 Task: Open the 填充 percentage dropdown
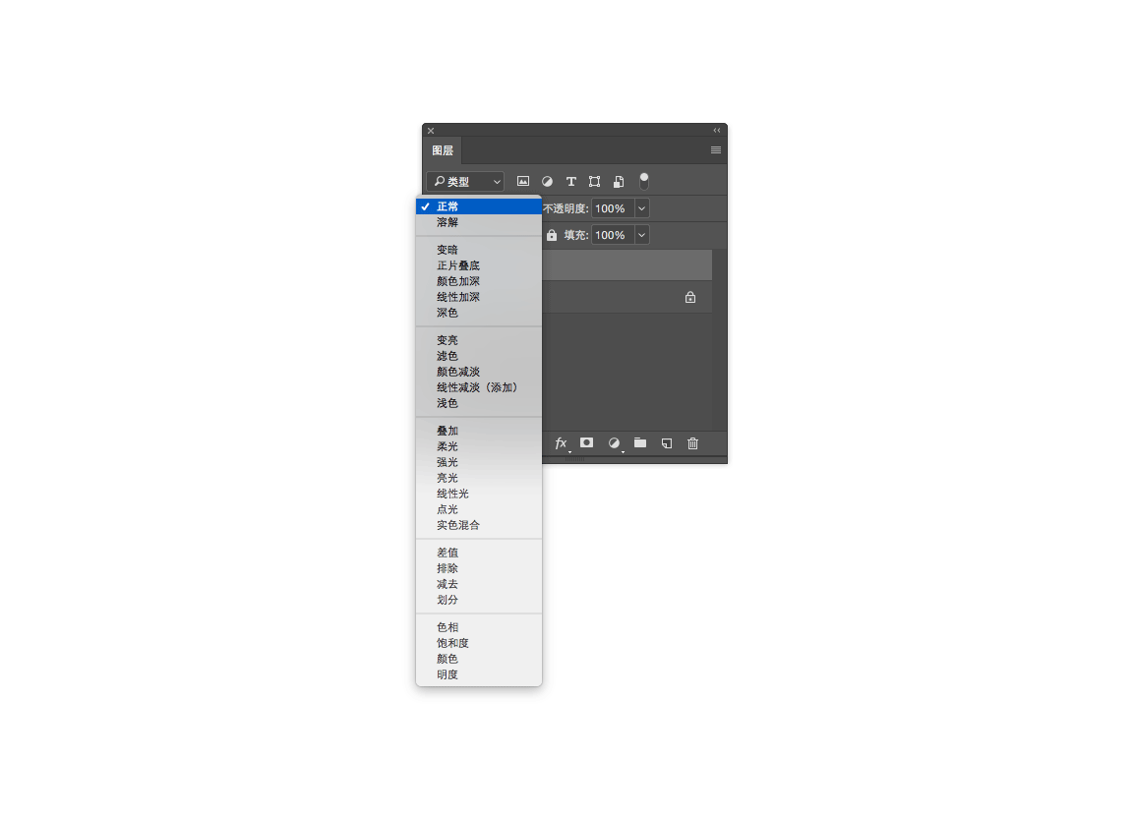click(641, 235)
